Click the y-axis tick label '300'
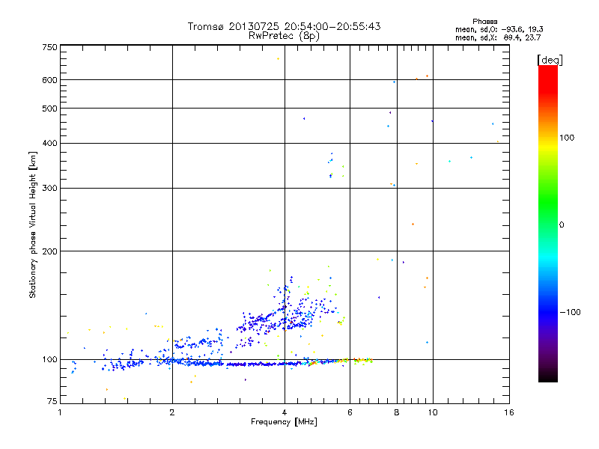This screenshot has width=599, height=449. (49, 189)
